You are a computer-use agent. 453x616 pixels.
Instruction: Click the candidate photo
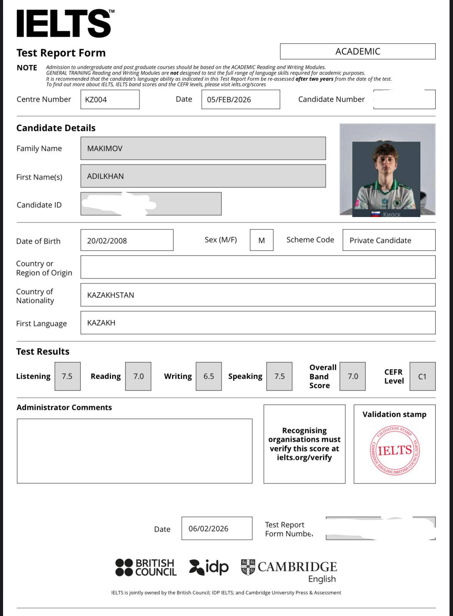(387, 170)
